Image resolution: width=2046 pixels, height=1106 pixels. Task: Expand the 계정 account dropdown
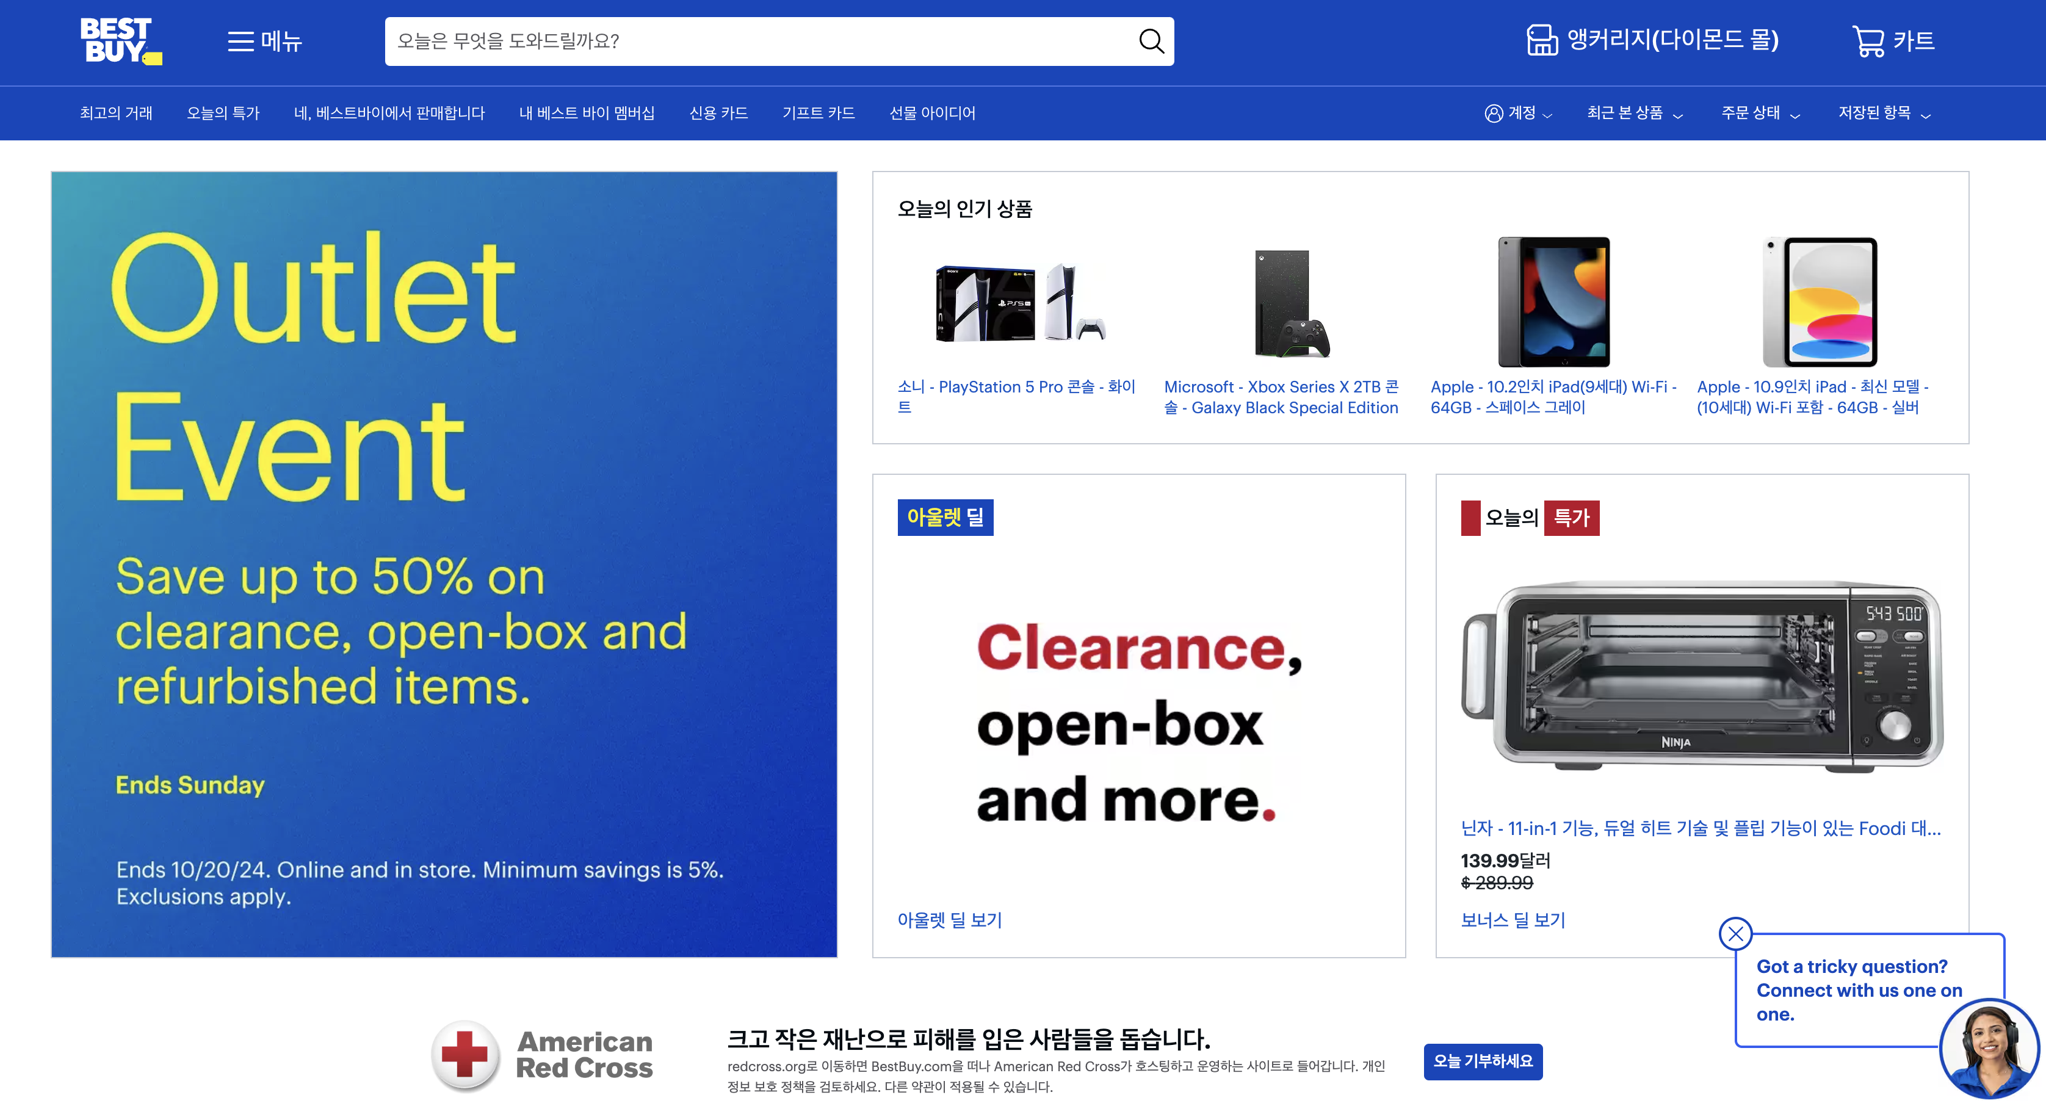1518,114
